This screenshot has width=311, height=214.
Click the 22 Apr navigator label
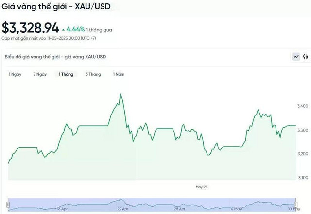tap(122, 209)
